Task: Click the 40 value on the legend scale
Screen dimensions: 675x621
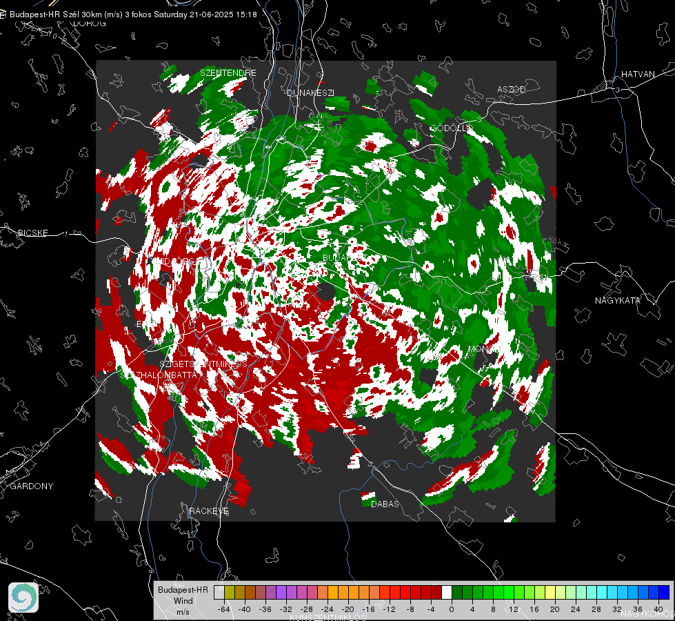Action: click(658, 609)
